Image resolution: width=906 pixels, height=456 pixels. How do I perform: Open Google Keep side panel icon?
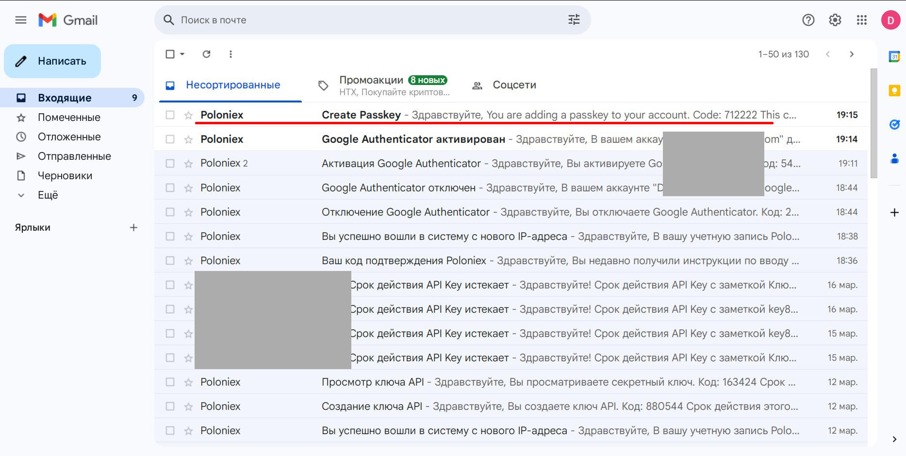click(894, 90)
